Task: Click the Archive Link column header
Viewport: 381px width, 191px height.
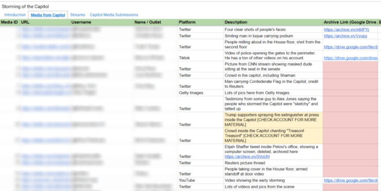Action: (x=350, y=22)
